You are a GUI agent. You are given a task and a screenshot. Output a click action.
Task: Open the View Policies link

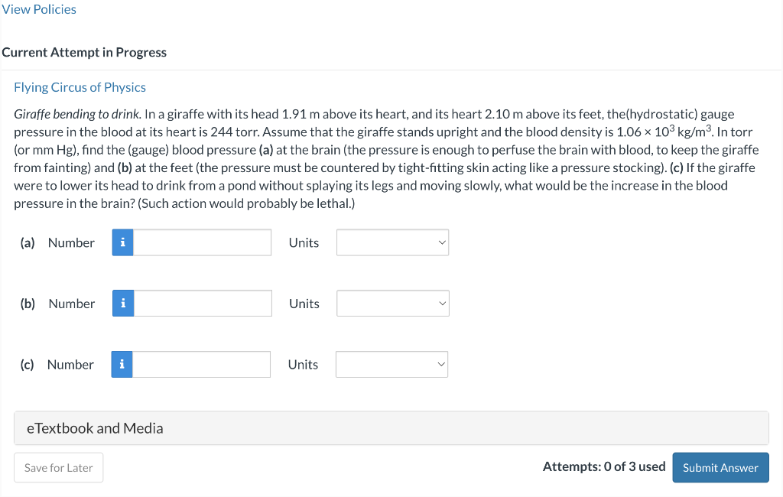click(x=39, y=9)
